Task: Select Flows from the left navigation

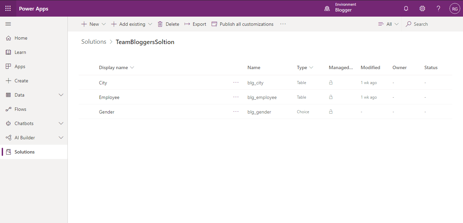Action: [20, 109]
